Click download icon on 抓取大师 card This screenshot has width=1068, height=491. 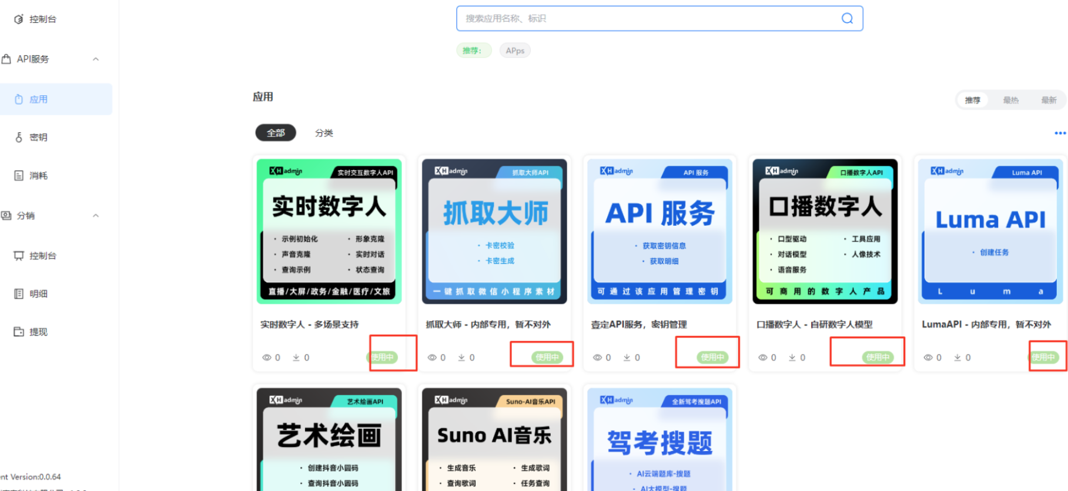(x=462, y=358)
